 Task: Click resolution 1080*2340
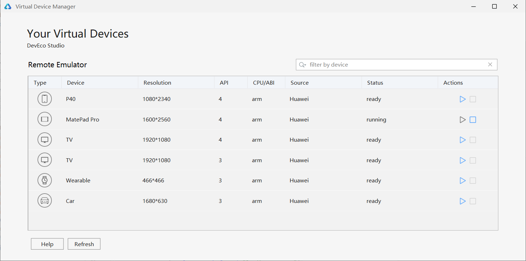click(x=156, y=99)
